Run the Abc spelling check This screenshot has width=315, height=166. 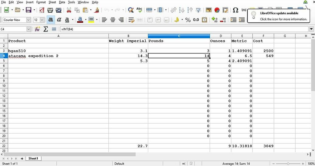pos(139,10)
